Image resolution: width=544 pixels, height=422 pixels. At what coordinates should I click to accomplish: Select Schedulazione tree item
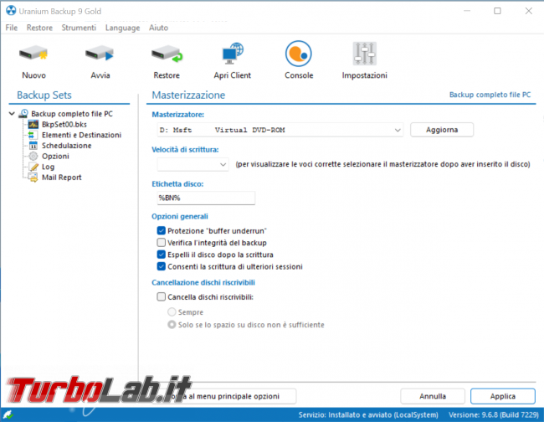[x=67, y=146]
